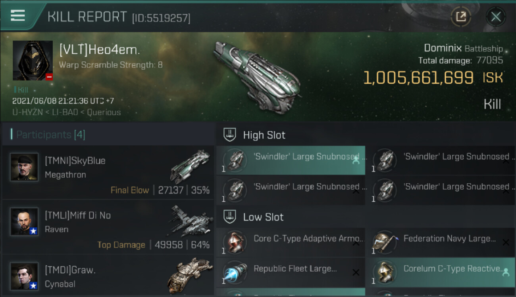
Task: Select the Federation Navy Large module
Action: click(x=441, y=242)
